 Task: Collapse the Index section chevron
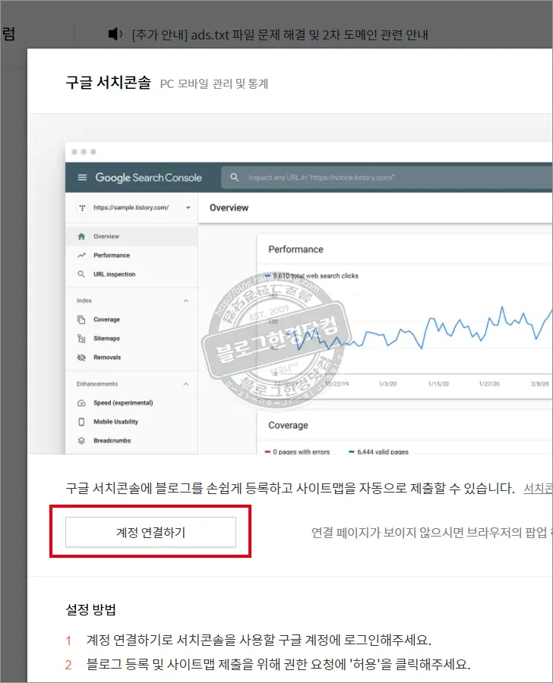pyautogui.click(x=186, y=301)
